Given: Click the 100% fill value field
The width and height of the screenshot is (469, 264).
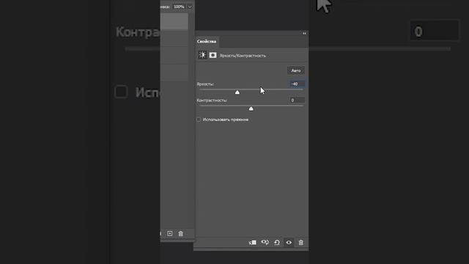Looking at the screenshot, I should tap(179, 7).
